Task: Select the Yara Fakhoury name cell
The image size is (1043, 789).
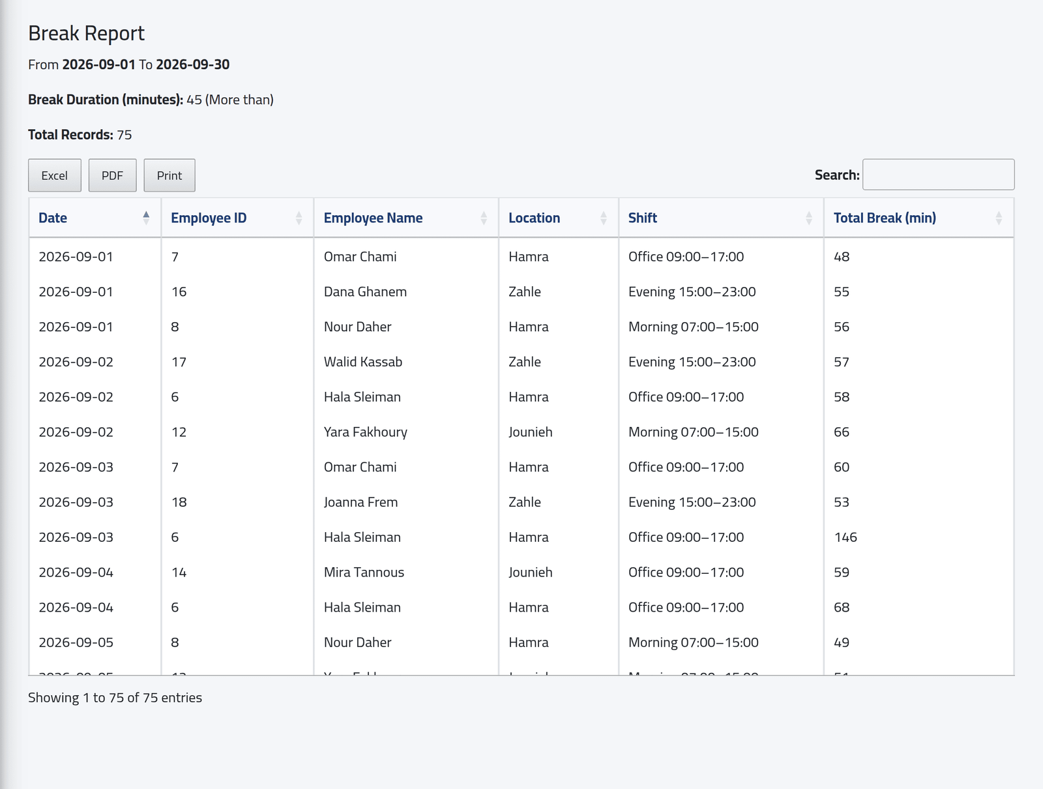Action: pyautogui.click(x=366, y=432)
